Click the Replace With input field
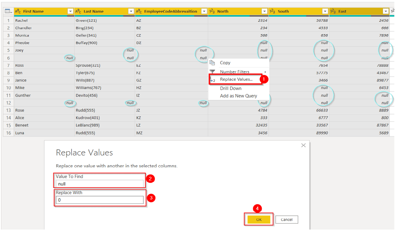The height and width of the screenshot is (232, 395). point(99,200)
